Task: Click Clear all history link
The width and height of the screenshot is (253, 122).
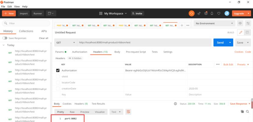Action: (44, 38)
